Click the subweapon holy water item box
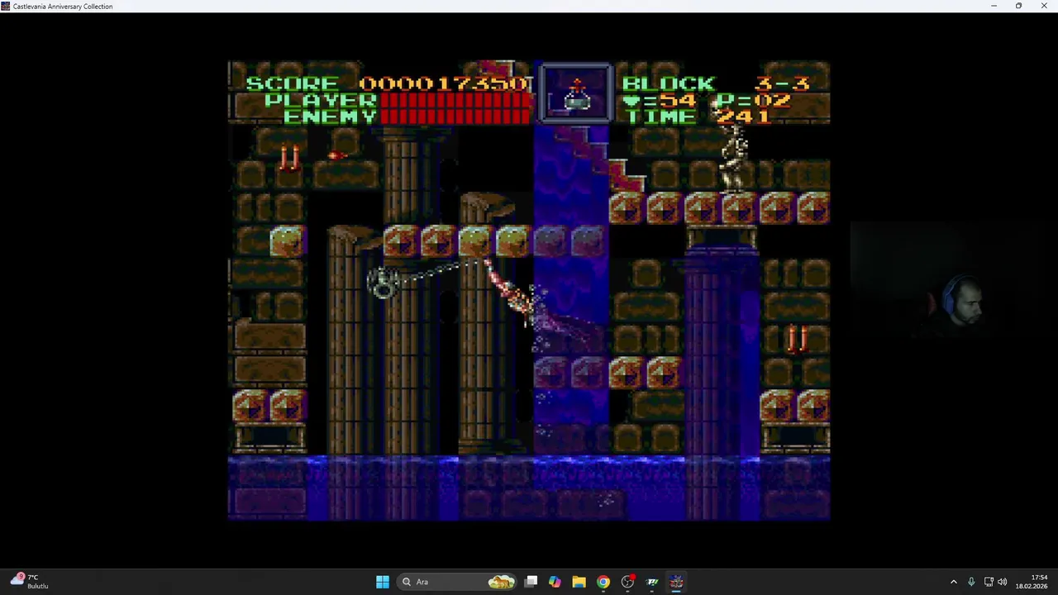The image size is (1058, 595). [576, 94]
